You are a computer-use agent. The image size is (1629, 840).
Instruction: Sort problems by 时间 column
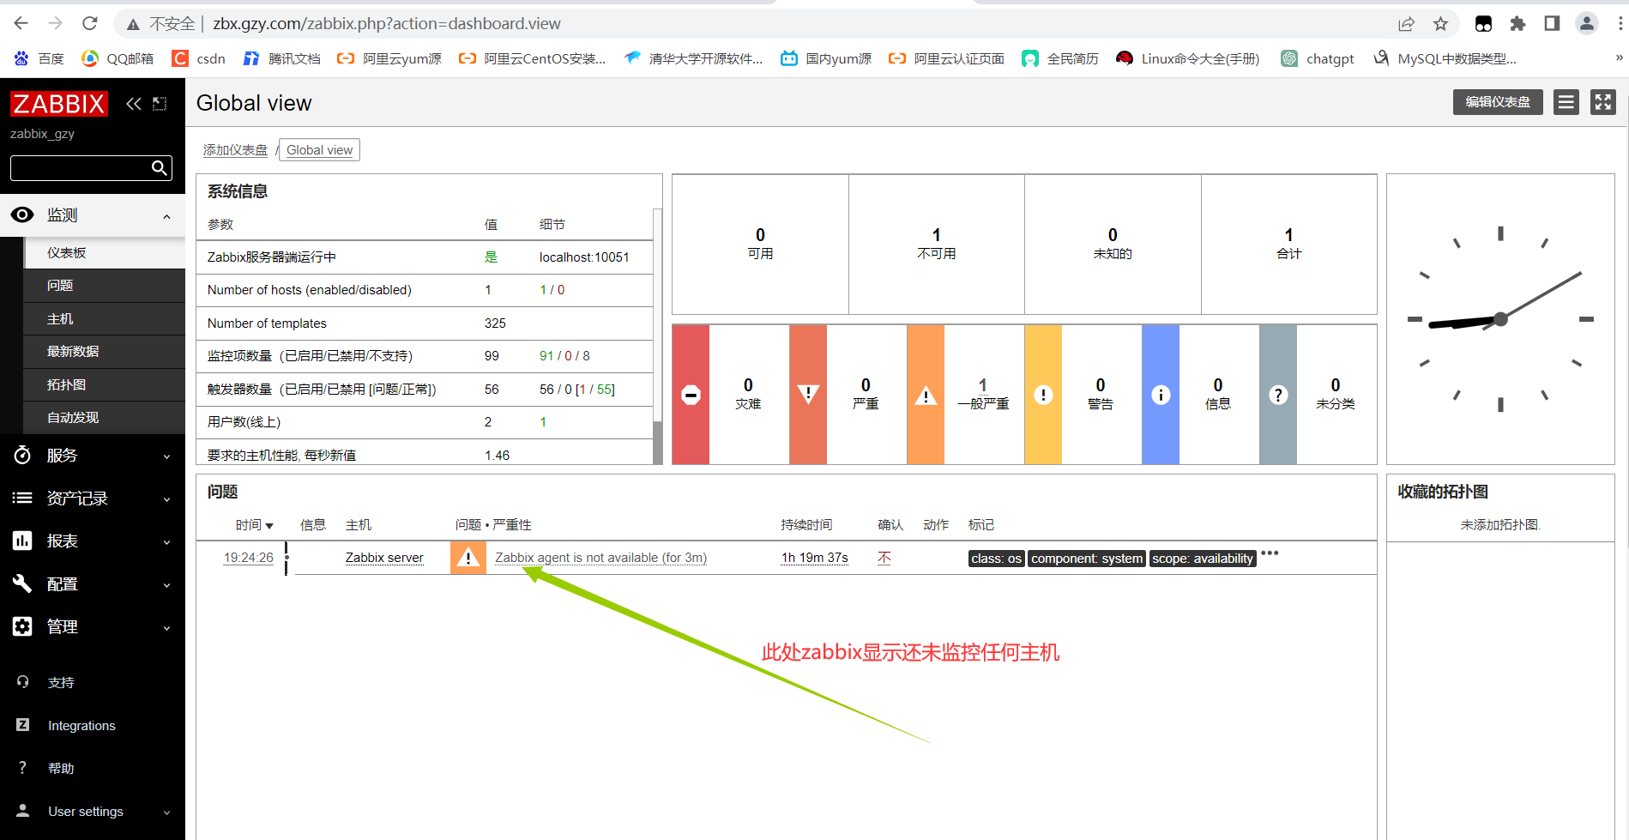(254, 525)
